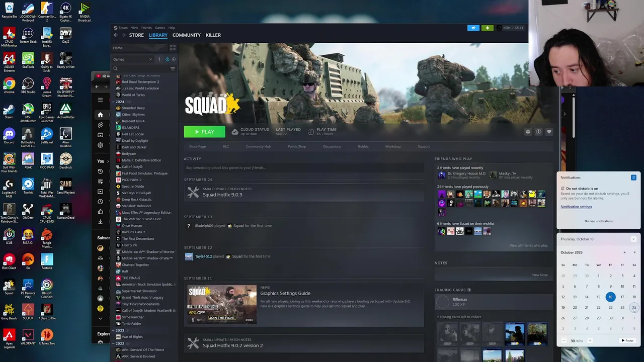Select October 25 in the calendar
Viewport: 644px width, 362px height.
[x=634, y=308]
